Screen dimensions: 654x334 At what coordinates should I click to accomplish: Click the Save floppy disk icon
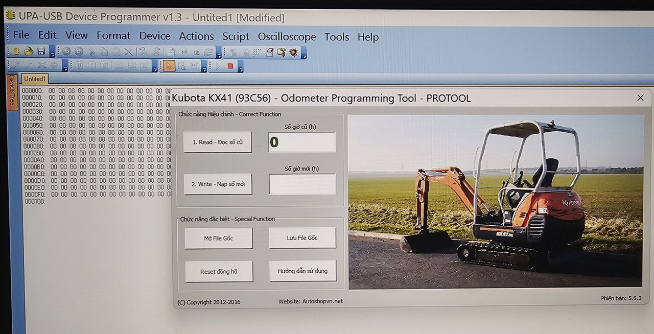pos(41,51)
